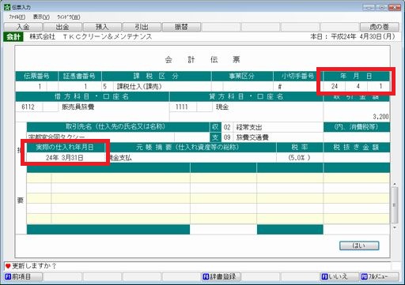
Task: Click debit account code 6112
Action: pos(28,107)
